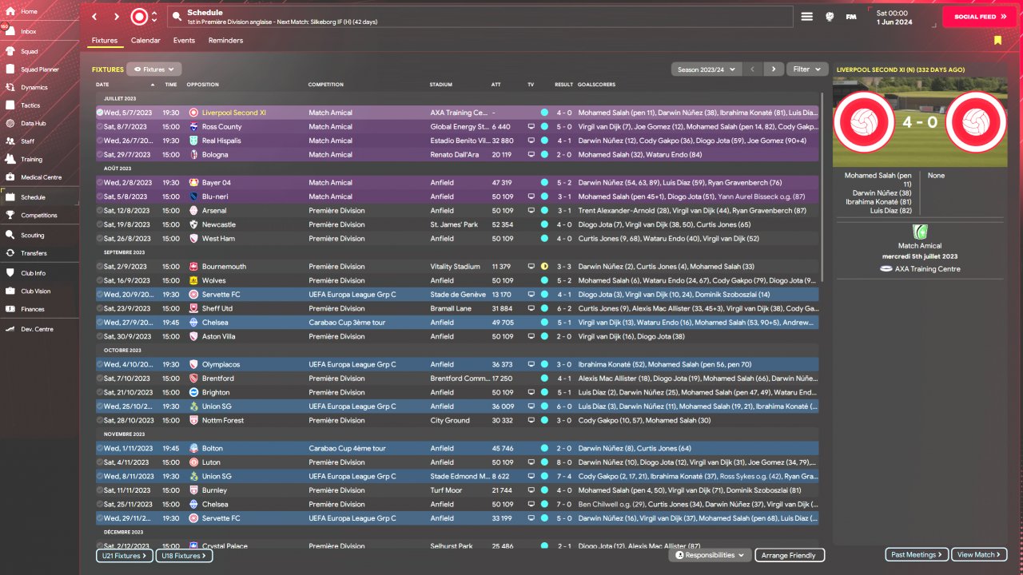The image size is (1023, 575).
Task: Switch to the Fixtures tab
Action: point(105,41)
